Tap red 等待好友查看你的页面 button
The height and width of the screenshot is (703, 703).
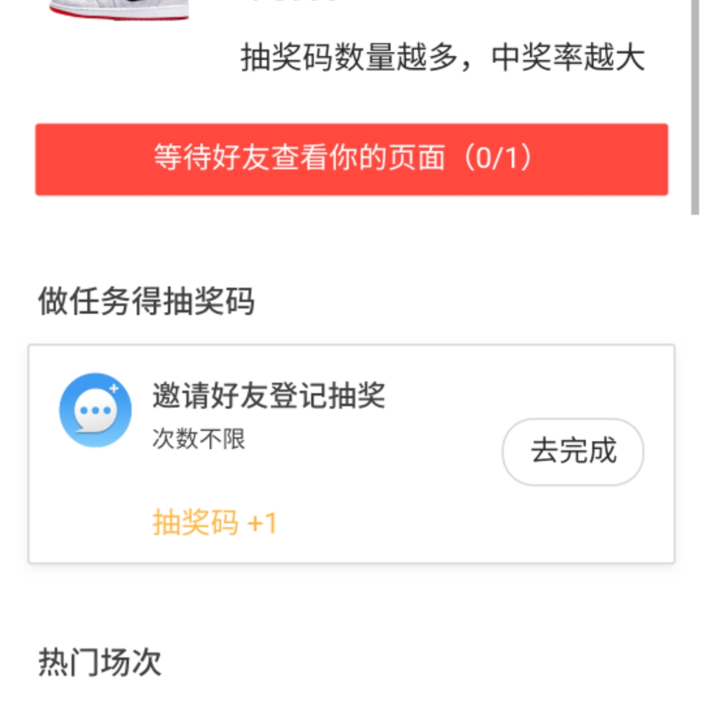tap(351, 159)
